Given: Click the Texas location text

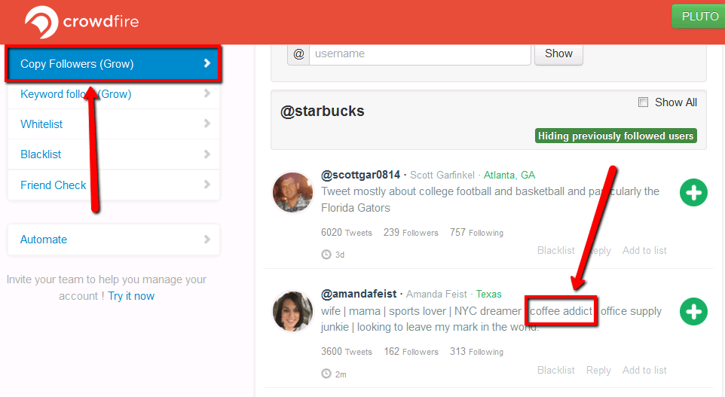Looking at the screenshot, I should [x=488, y=295].
